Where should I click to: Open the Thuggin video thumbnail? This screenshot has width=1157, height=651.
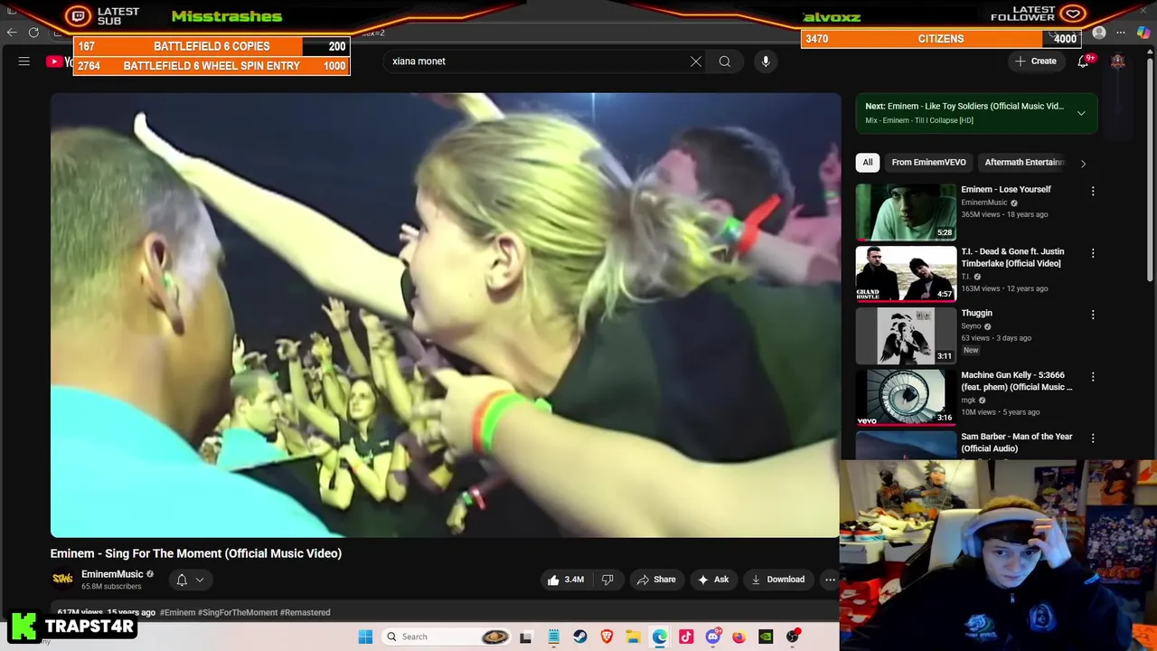(906, 335)
